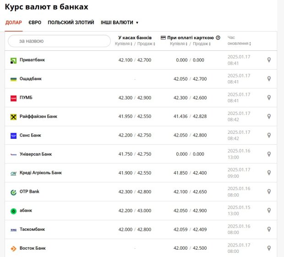Click OTP Bank cash rate 42.300 / 42.800
Image resolution: width=284 pixels, height=257 pixels.
(135, 192)
